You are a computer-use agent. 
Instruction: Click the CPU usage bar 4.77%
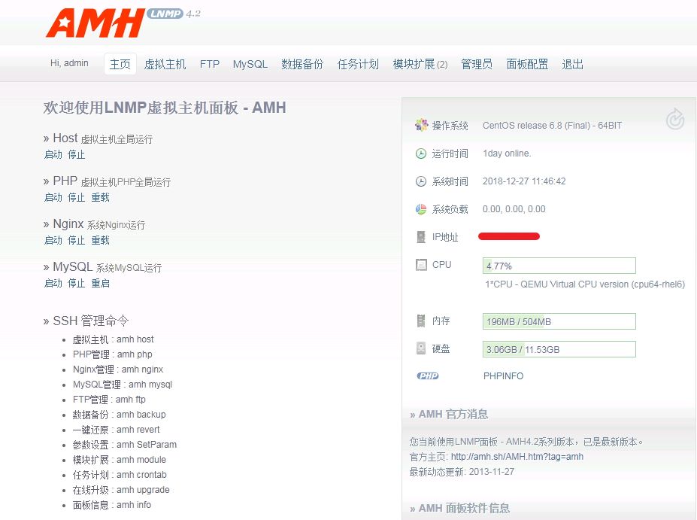pyautogui.click(x=559, y=266)
